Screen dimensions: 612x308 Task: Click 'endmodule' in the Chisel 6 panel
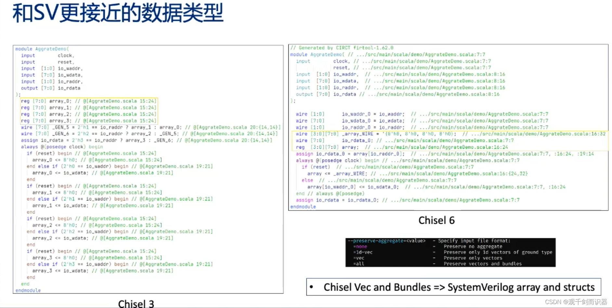point(303,207)
